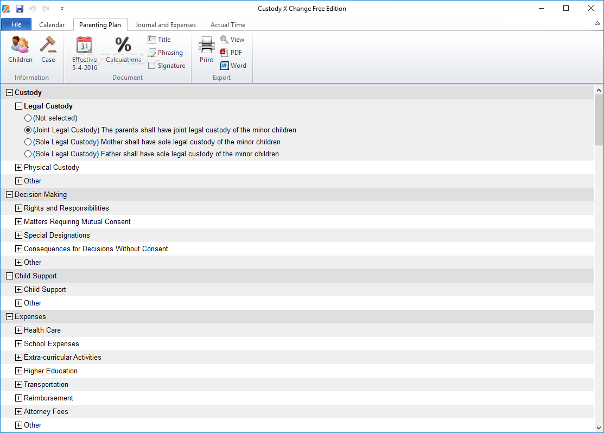The image size is (604, 433).
Task: Click the Undo arrow in title bar
Action: [x=33, y=9]
